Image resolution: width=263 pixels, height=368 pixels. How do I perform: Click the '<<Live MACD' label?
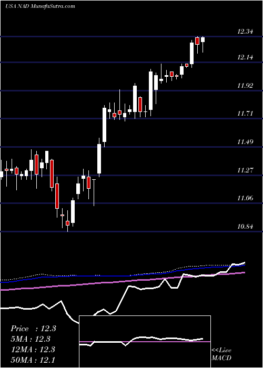tap(221, 354)
